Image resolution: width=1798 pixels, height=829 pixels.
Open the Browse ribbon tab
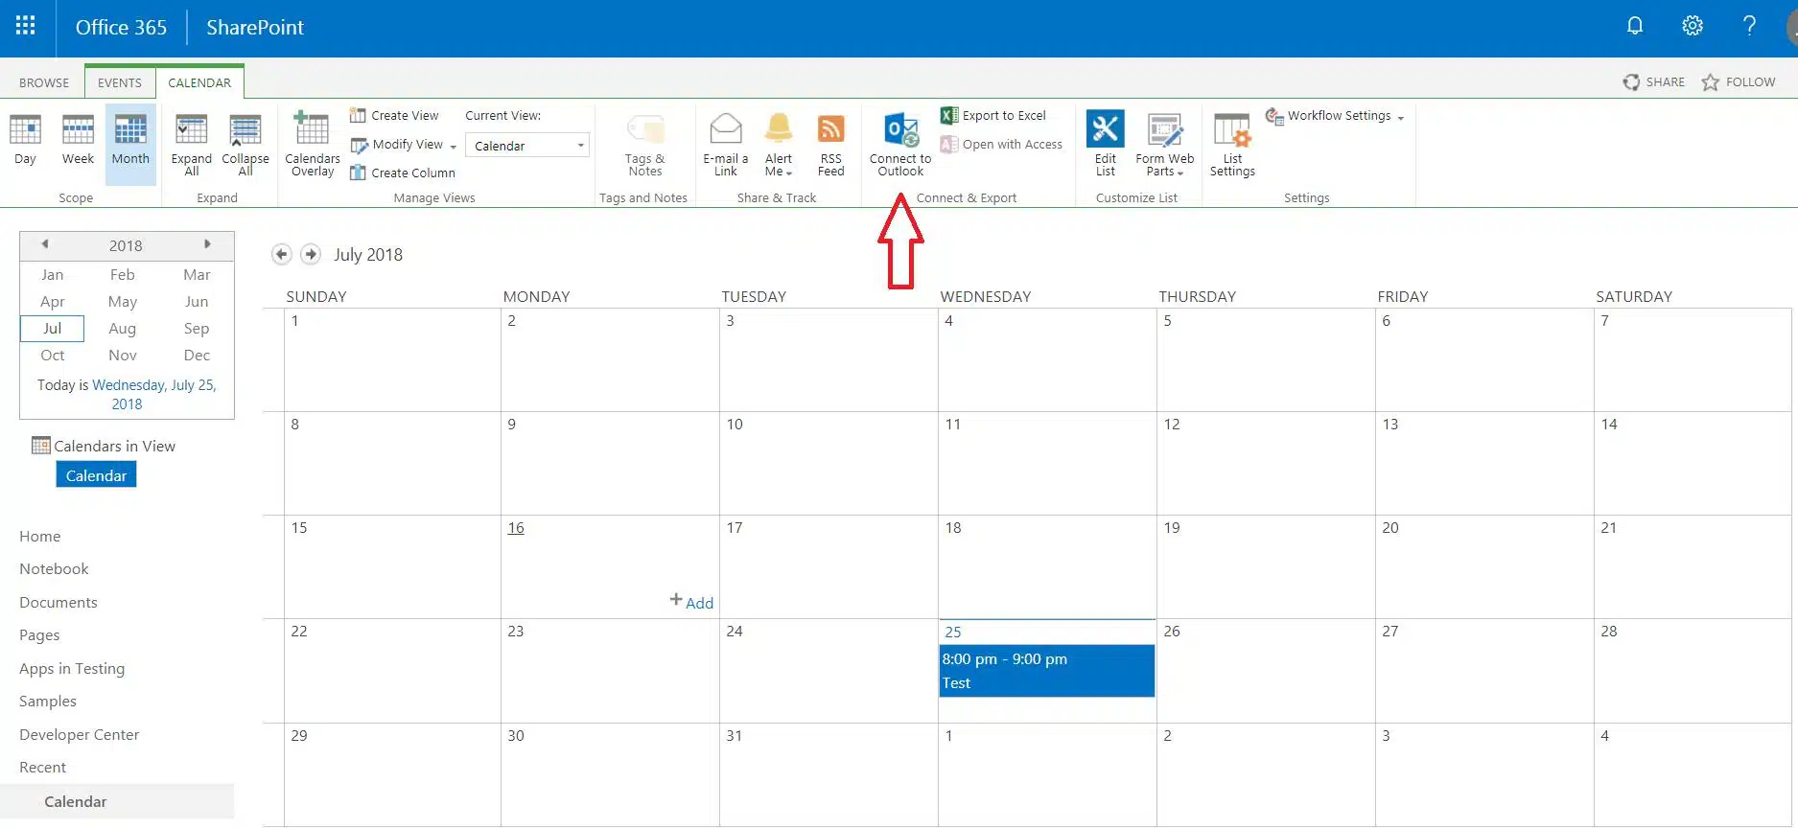(x=44, y=82)
